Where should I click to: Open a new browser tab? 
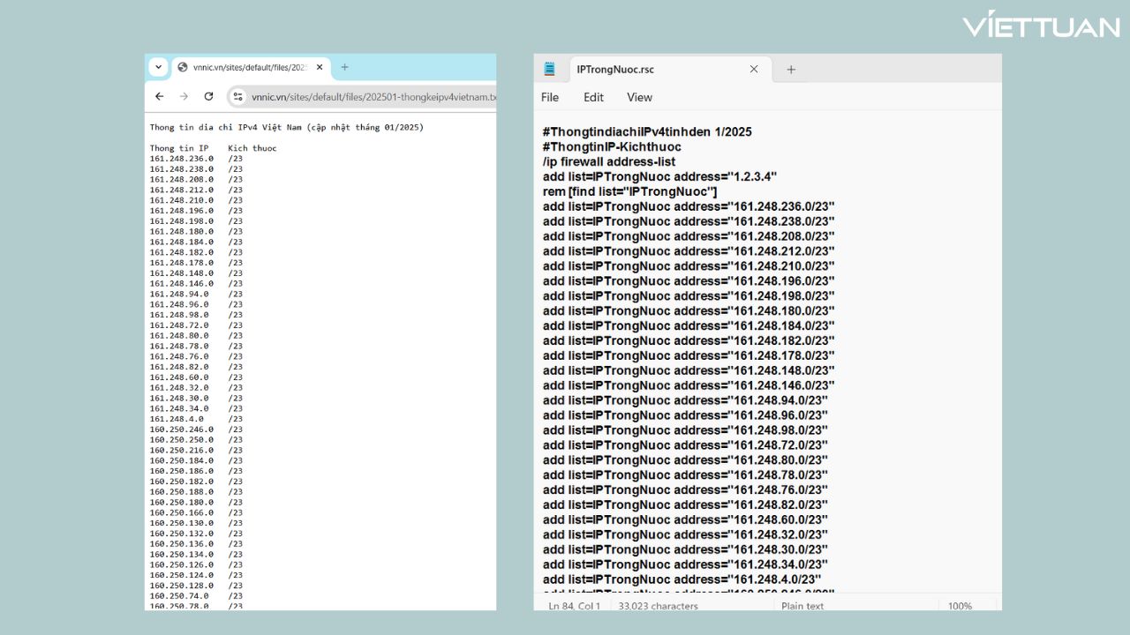coord(344,67)
